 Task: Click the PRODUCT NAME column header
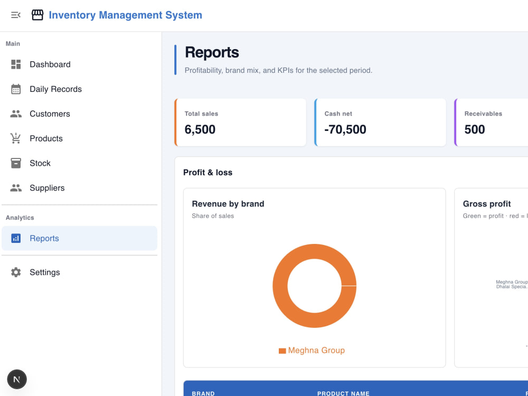[344, 393]
